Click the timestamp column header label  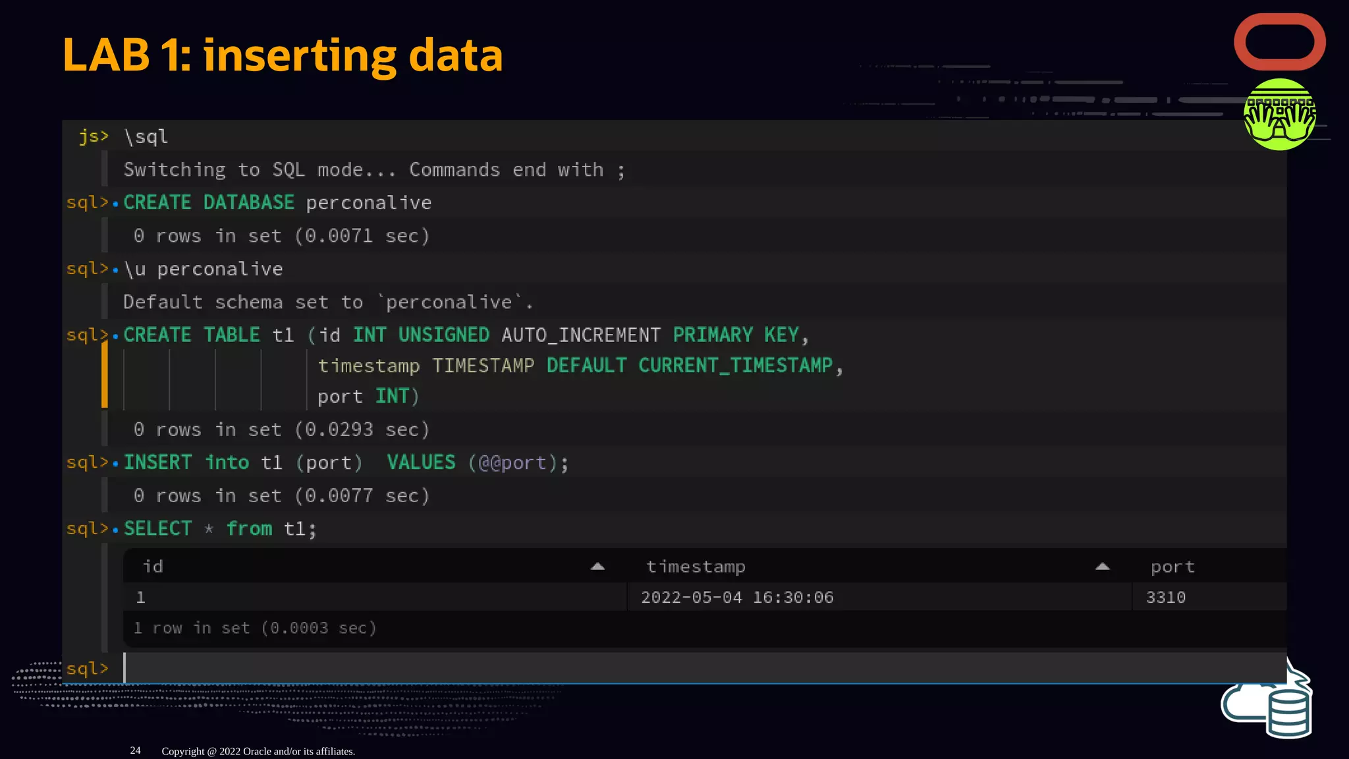[696, 567]
